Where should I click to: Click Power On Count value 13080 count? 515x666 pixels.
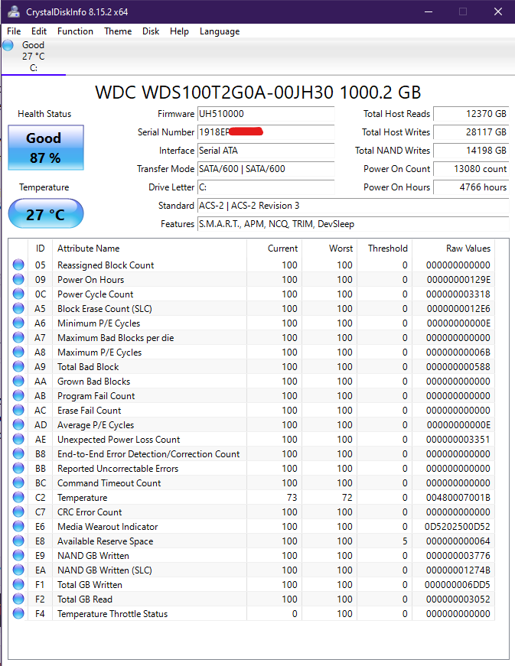coord(471,169)
